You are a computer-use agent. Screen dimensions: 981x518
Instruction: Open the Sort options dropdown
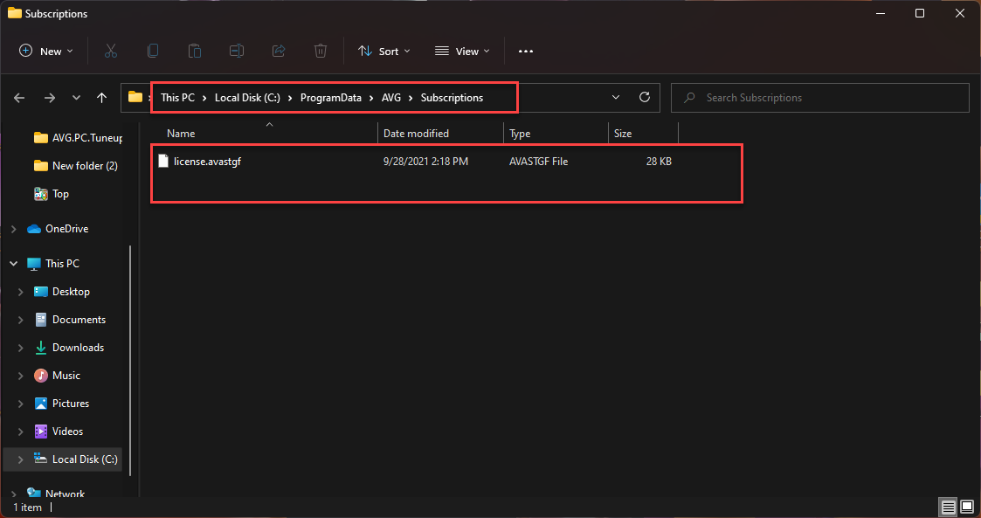(x=384, y=52)
